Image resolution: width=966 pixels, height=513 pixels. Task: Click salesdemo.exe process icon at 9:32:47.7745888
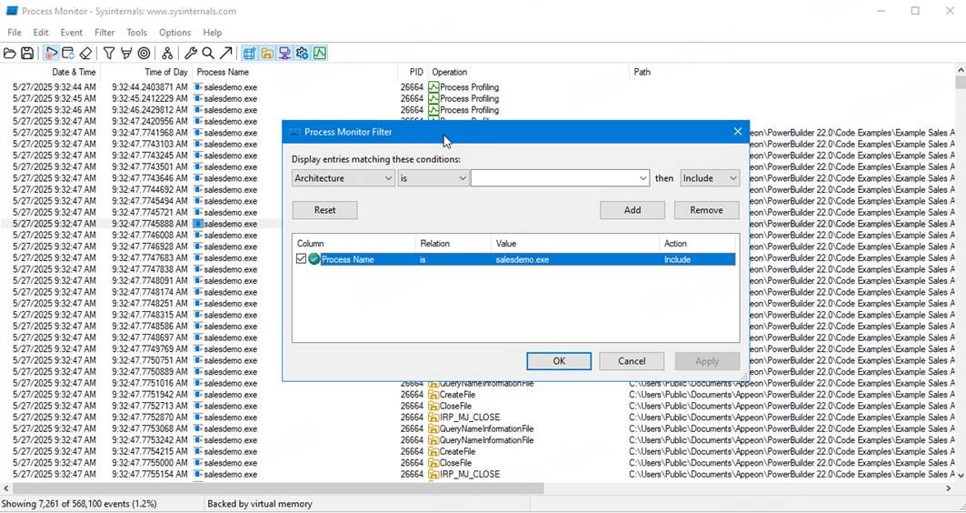coord(198,224)
